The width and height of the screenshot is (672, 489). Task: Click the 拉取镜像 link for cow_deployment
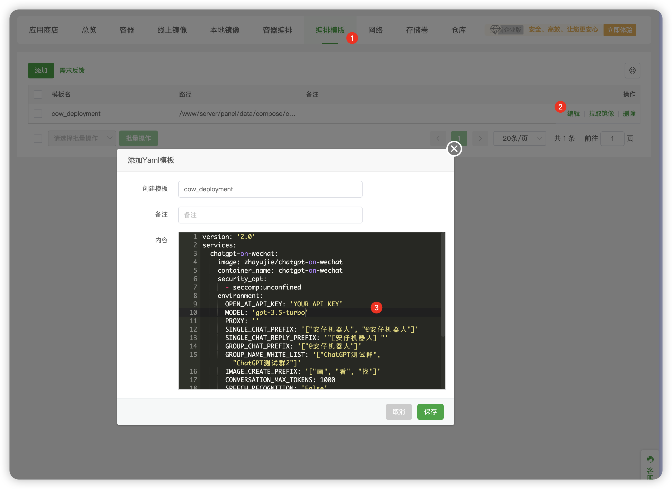[x=601, y=114]
